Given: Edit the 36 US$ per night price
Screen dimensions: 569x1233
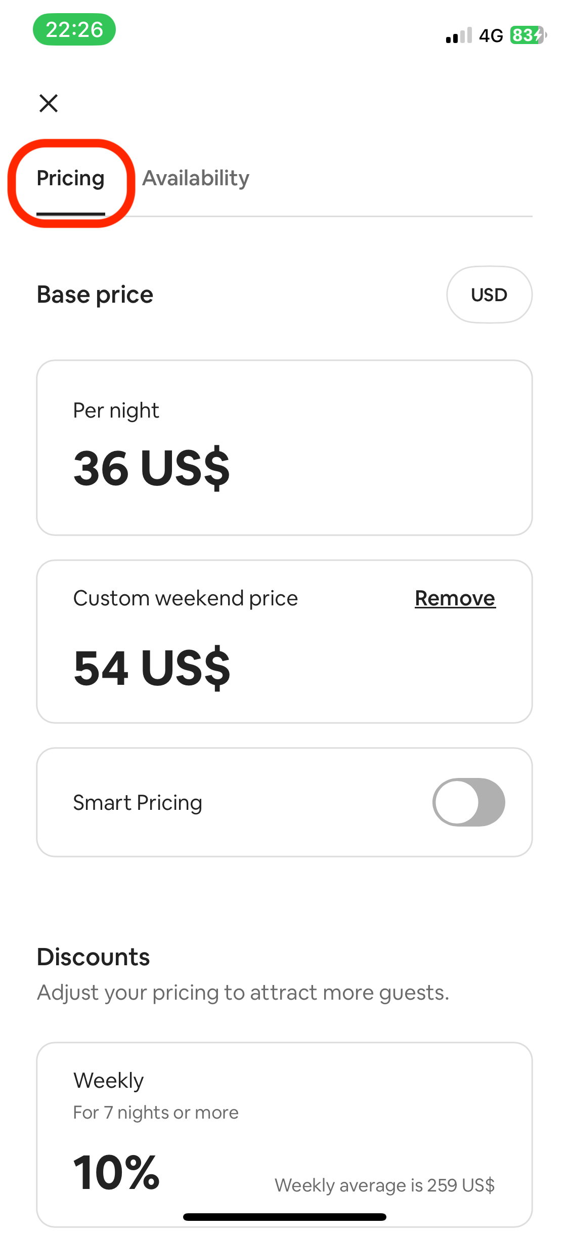Looking at the screenshot, I should [x=152, y=468].
